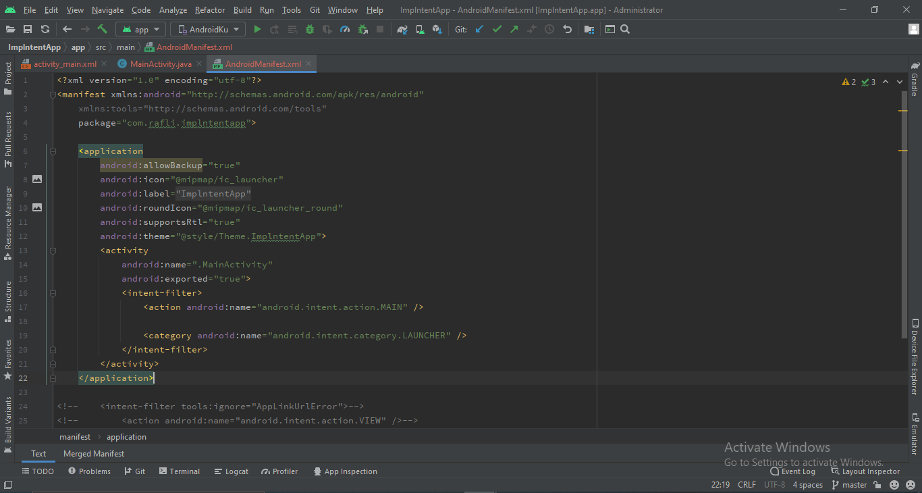Switch to the MainActivity.java tab

pyautogui.click(x=161, y=64)
